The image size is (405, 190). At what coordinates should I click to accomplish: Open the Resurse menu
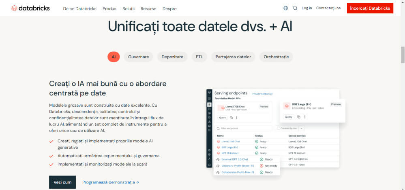[x=148, y=8]
